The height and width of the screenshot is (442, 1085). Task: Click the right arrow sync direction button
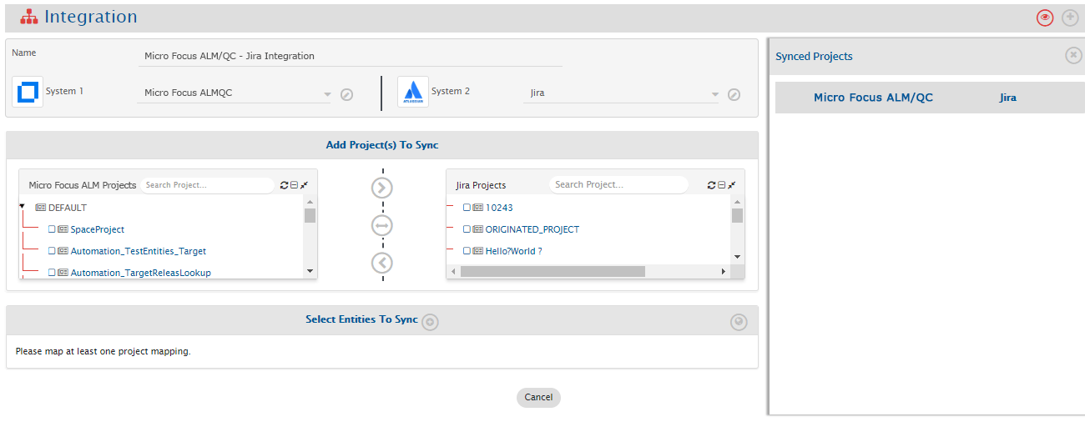381,188
